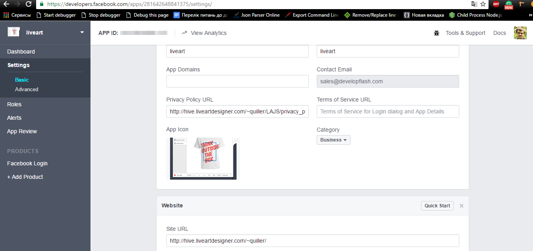Open the Adblock Plus extension
Image resolution: width=533 pixels, height=251 pixels.
[496, 4]
